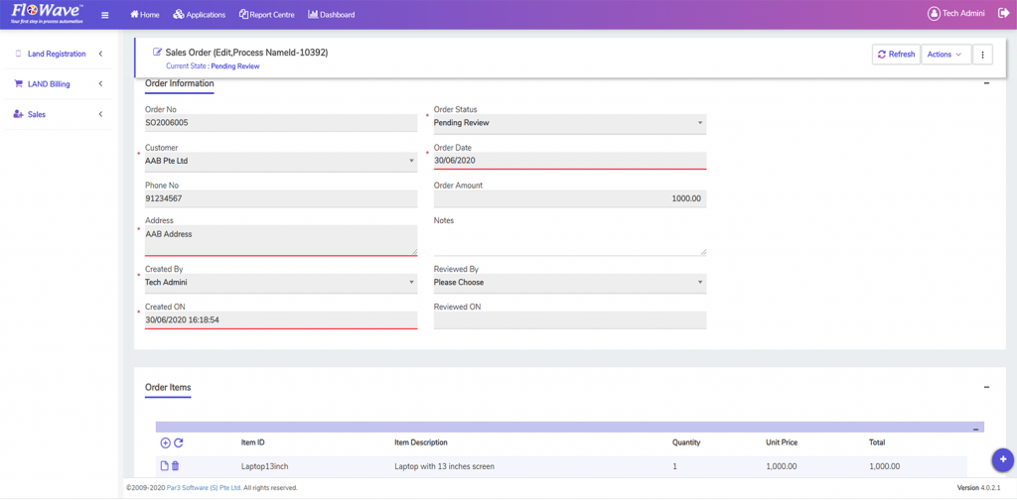Viewport: 1017px width, 500px height.
Task: Open the three-dot more options menu
Action: [982, 55]
